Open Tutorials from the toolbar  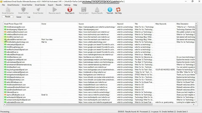[110, 11]
